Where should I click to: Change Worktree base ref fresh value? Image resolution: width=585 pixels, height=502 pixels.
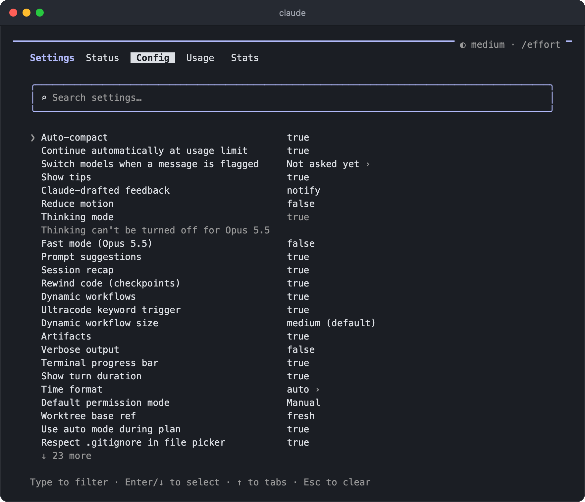(x=301, y=416)
